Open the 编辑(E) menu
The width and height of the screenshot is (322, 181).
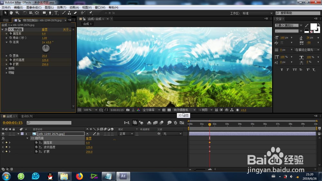(18, 7)
